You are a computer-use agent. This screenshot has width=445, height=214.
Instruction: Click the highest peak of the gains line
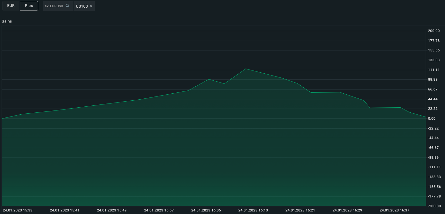tap(246, 69)
